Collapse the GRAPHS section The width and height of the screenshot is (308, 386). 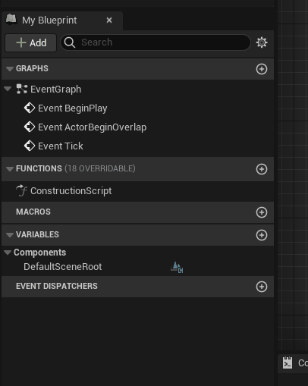coord(10,69)
